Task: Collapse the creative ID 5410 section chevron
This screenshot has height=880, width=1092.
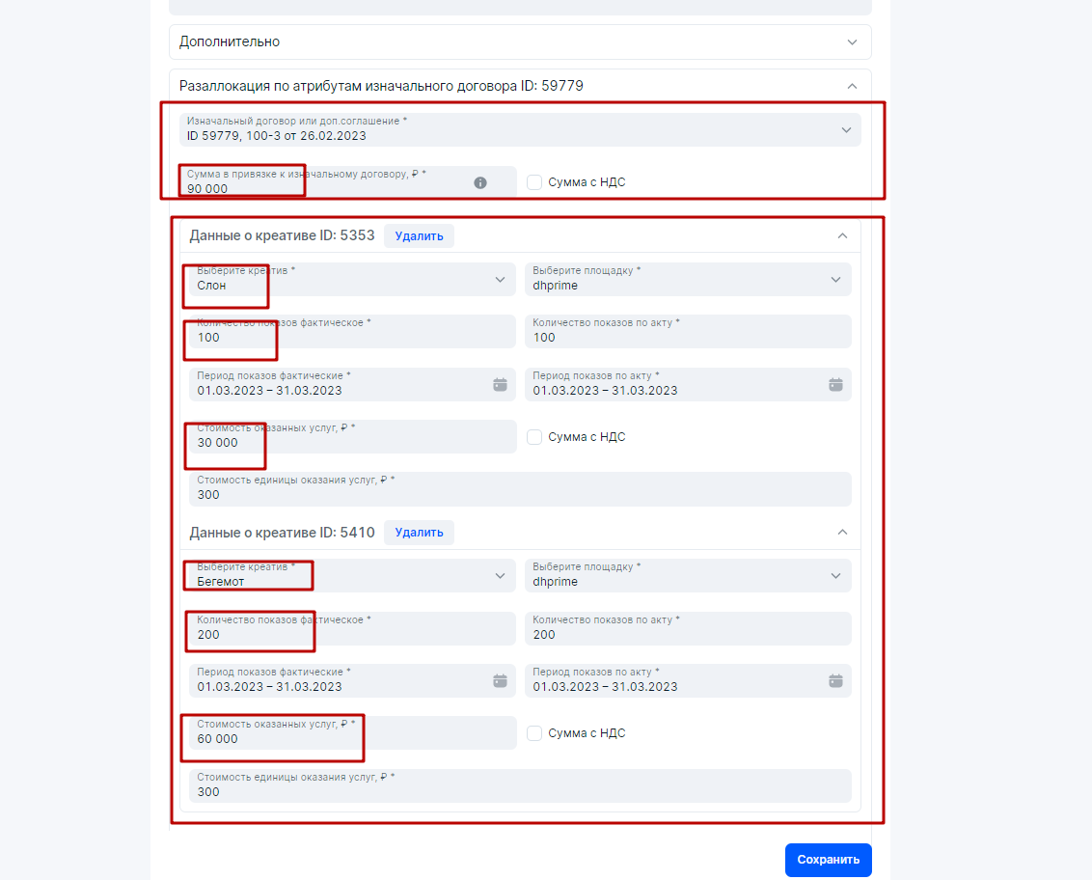Action: click(x=842, y=533)
